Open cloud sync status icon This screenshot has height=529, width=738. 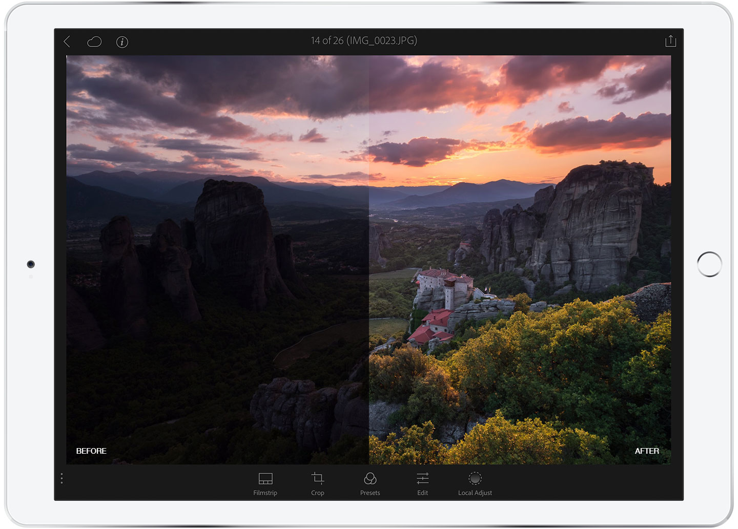click(94, 41)
